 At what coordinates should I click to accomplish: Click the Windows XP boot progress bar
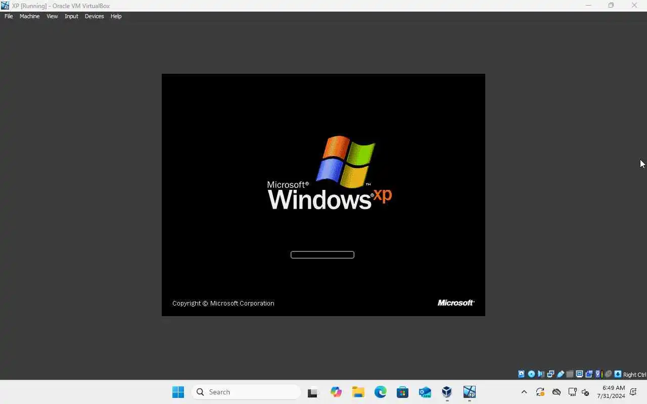point(322,255)
